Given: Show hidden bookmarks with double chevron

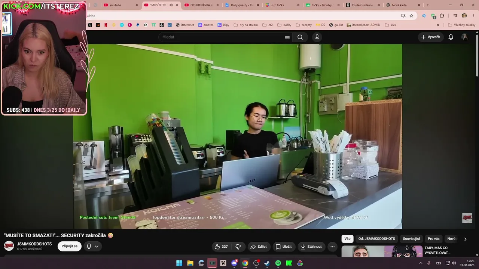Looking at the screenshot, I should (x=438, y=25).
